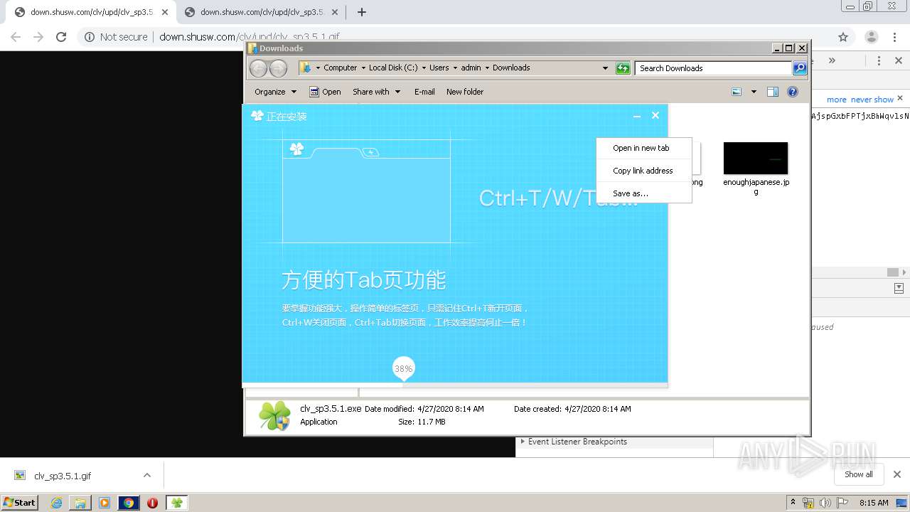Screen dimensions: 910x512
Task: Click the red Opera-style taskbar icon
Action: click(152, 503)
